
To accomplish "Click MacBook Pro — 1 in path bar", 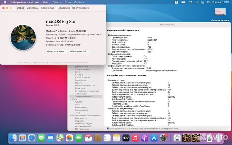I will [x=118, y=129].
